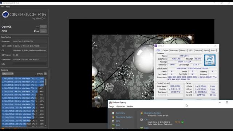The image size is (233, 131).
Task: Open the File menu in Cinebench
Action: (2, 7)
